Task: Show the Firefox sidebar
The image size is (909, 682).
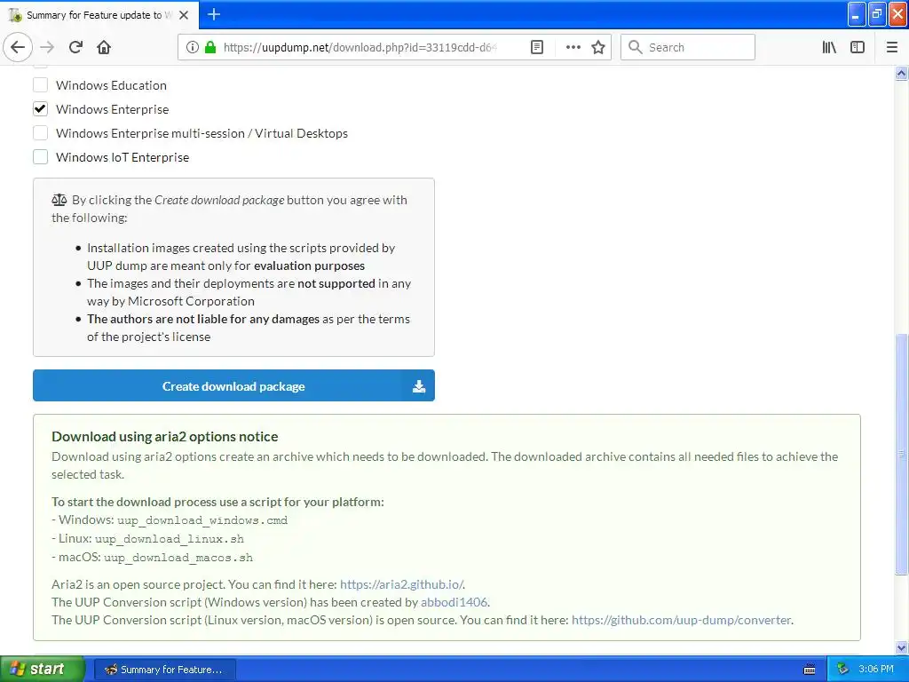Action: [858, 47]
